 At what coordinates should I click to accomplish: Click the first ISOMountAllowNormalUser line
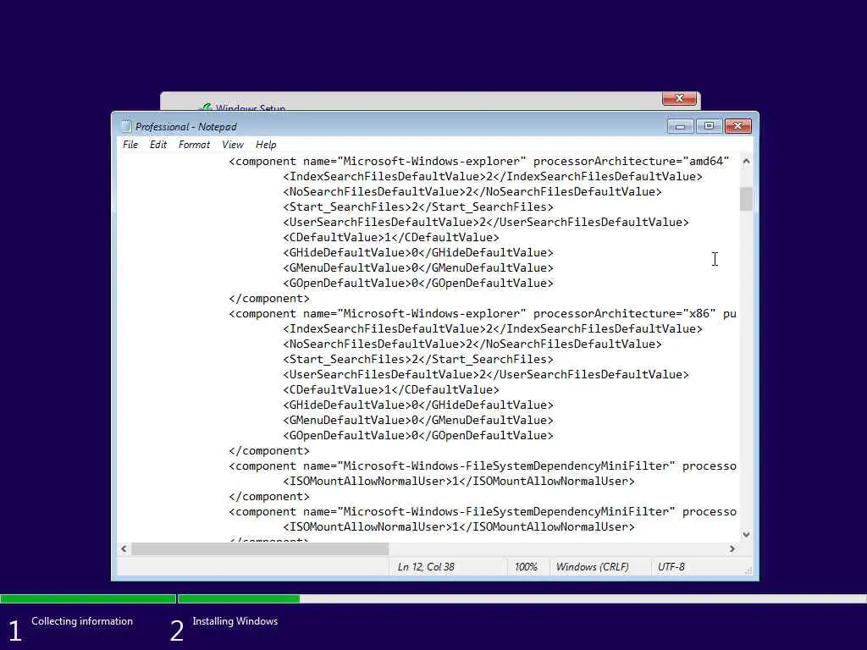click(459, 482)
